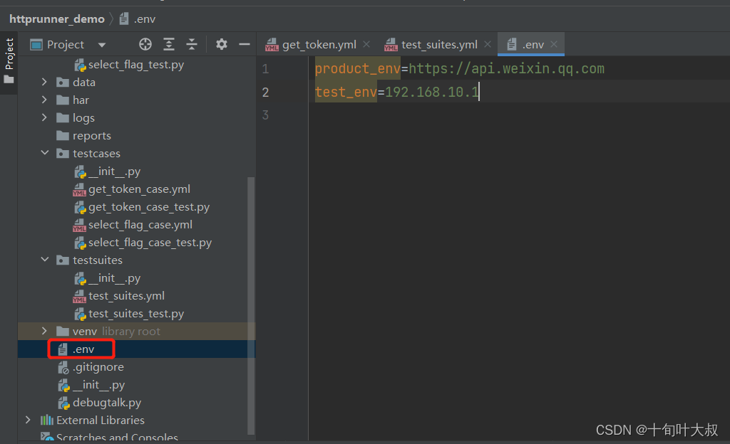Click the testcases folder icon
This screenshot has height=444, width=730.
[x=63, y=153]
